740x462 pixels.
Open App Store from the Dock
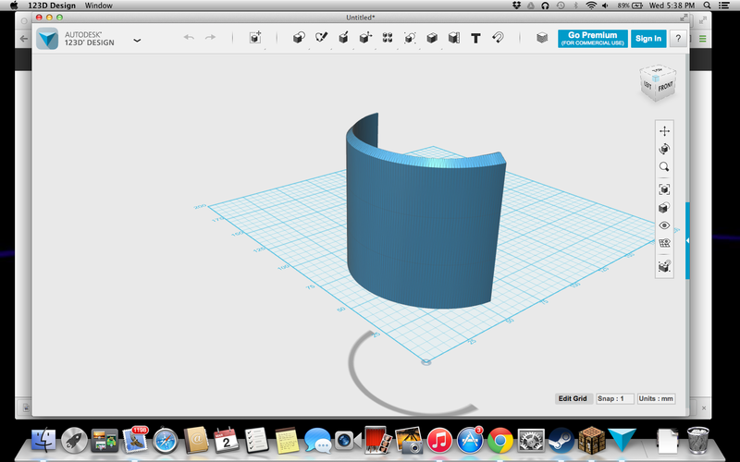[470, 441]
